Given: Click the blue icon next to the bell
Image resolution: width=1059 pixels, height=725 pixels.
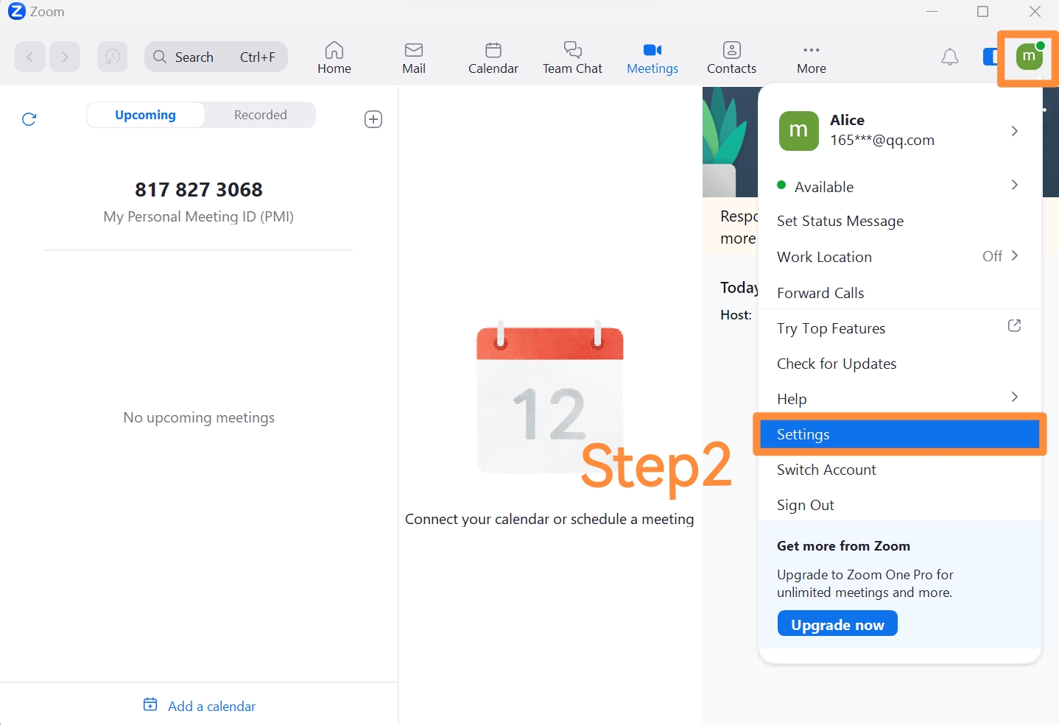Looking at the screenshot, I should click(991, 57).
